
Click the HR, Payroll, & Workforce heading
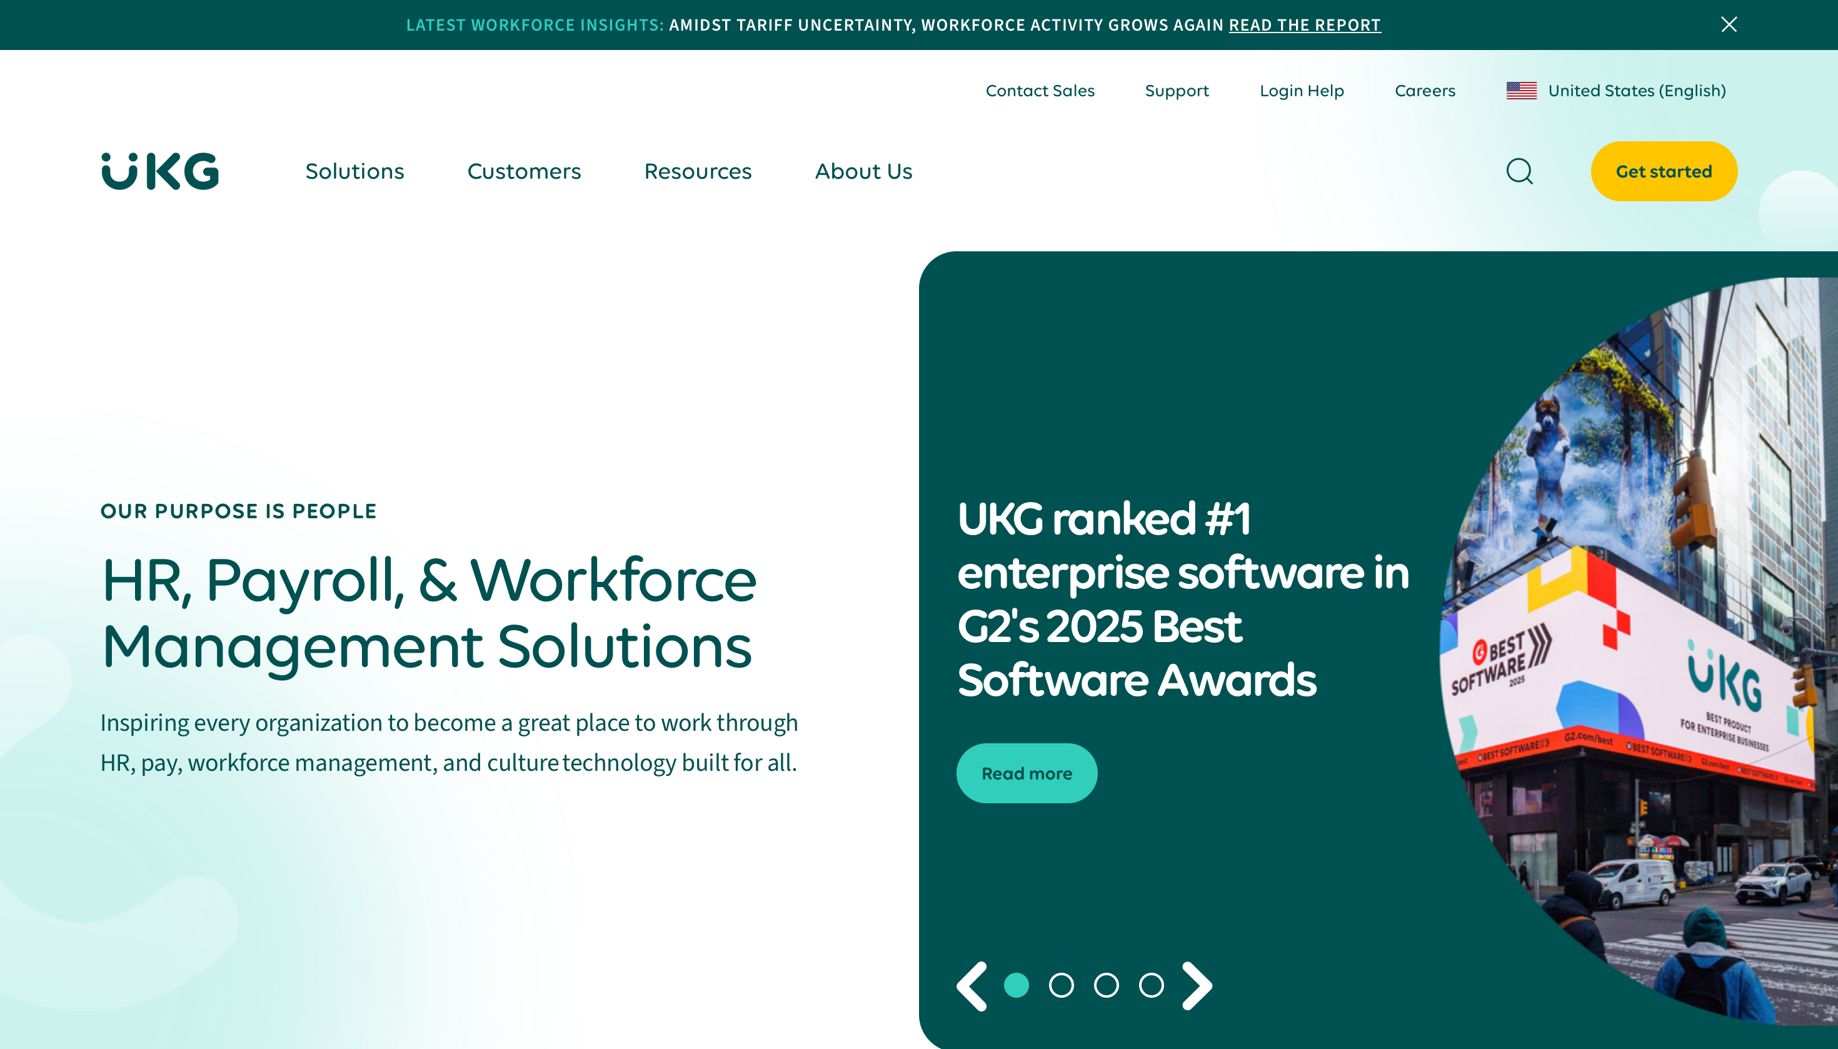tap(429, 613)
